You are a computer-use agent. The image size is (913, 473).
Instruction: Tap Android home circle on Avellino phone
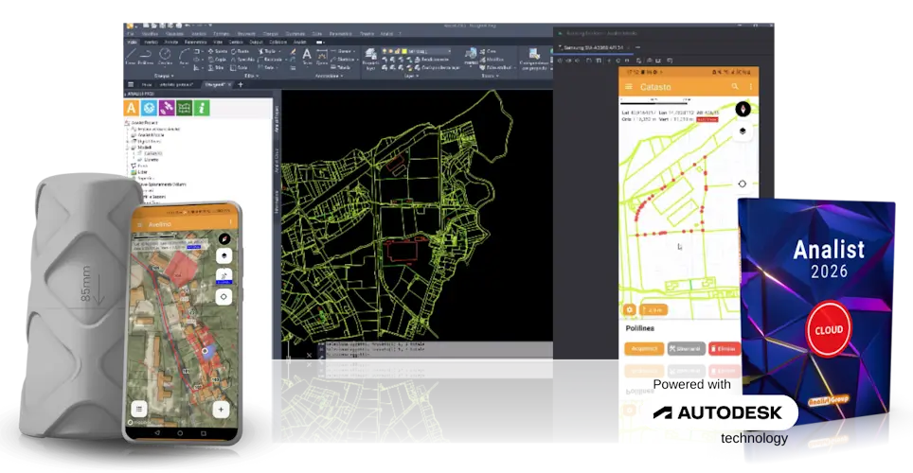[180, 433]
